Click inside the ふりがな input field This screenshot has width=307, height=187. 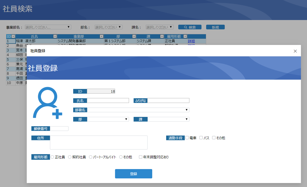pyautogui.click(x=169, y=100)
